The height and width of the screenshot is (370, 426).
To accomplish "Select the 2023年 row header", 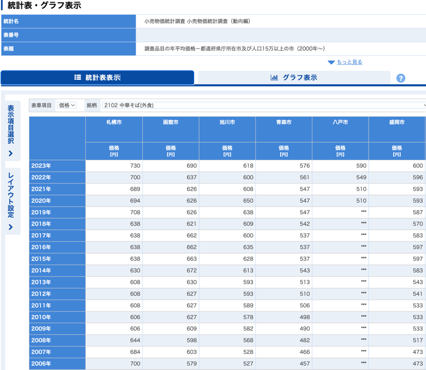I will point(57,166).
